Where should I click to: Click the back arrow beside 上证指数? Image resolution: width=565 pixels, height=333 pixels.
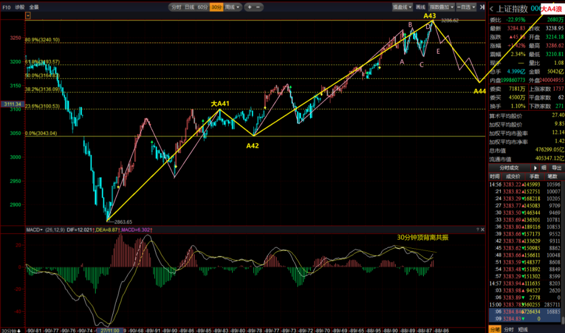coord(492,8)
